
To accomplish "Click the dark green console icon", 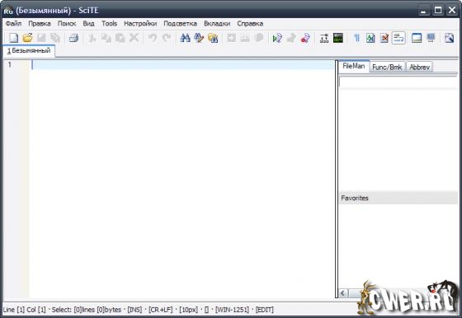I will [x=338, y=38].
